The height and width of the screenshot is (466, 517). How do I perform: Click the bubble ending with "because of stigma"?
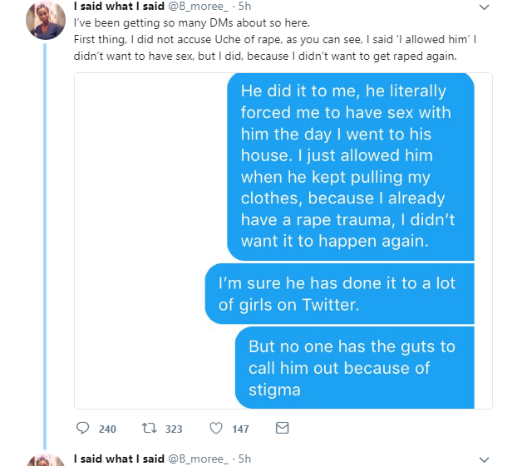coord(362,367)
